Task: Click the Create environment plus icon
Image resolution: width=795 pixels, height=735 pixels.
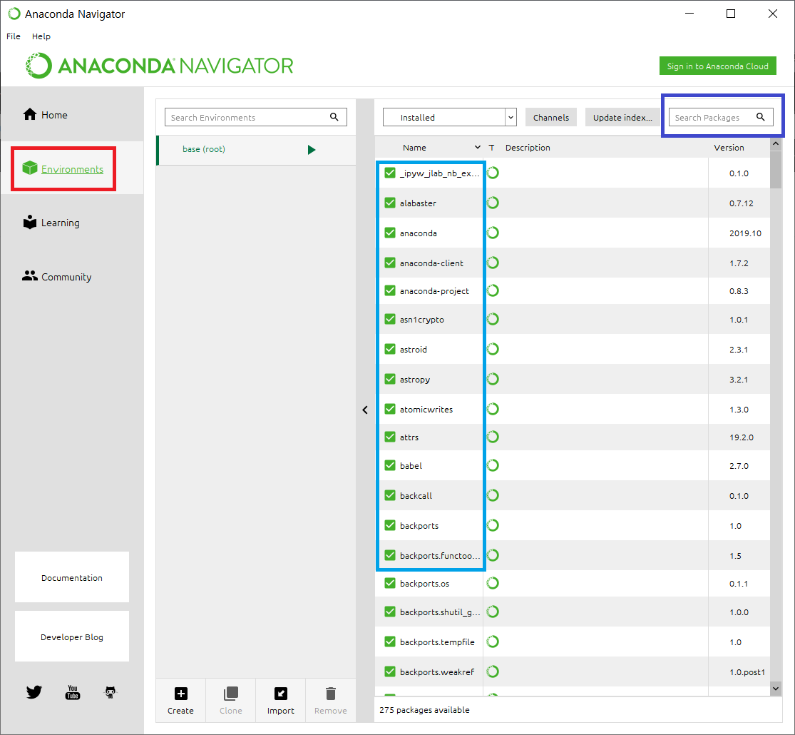Action: point(181,694)
